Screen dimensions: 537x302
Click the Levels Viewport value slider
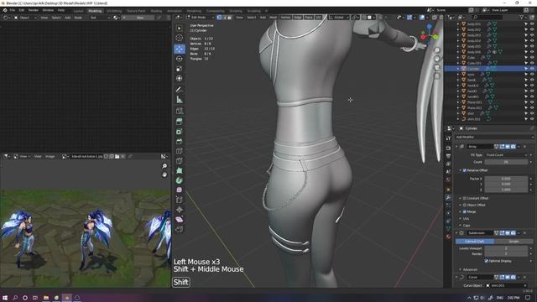506,248
